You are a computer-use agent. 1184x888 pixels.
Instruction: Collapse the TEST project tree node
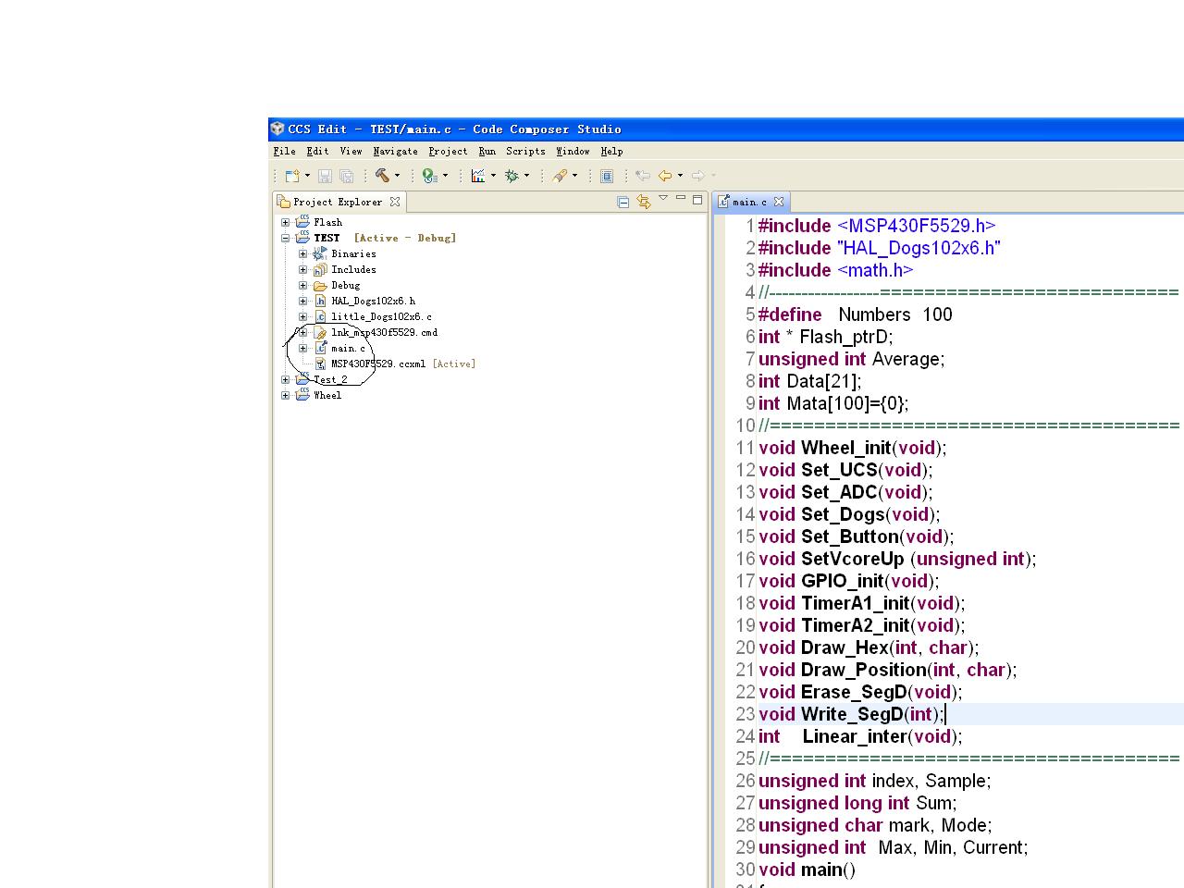click(286, 238)
